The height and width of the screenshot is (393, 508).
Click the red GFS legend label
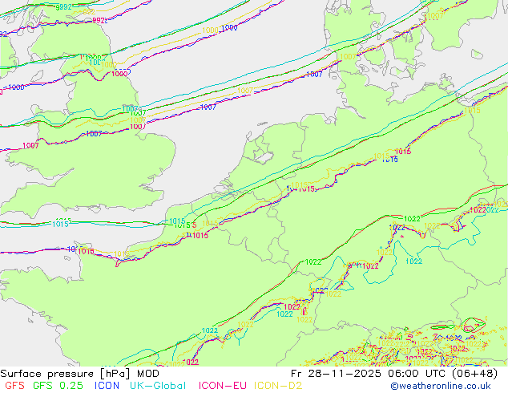tap(14, 386)
